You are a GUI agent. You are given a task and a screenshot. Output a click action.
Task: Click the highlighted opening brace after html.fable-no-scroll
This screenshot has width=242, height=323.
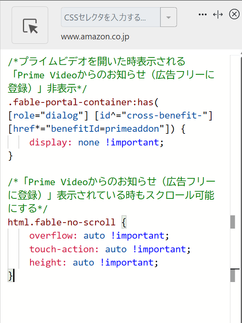pyautogui.click(x=124, y=223)
